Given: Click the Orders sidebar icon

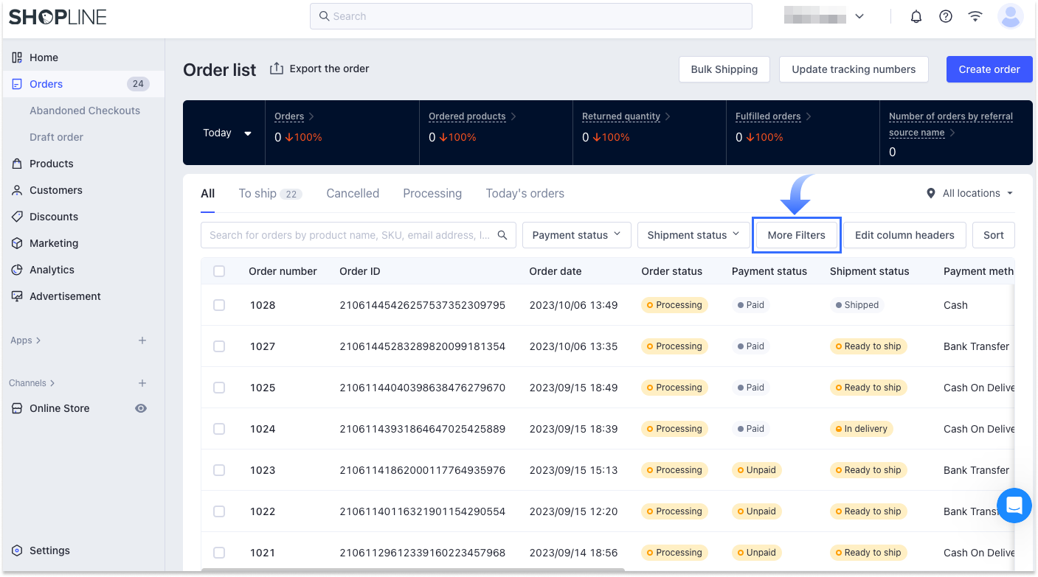Looking at the screenshot, I should 17,84.
